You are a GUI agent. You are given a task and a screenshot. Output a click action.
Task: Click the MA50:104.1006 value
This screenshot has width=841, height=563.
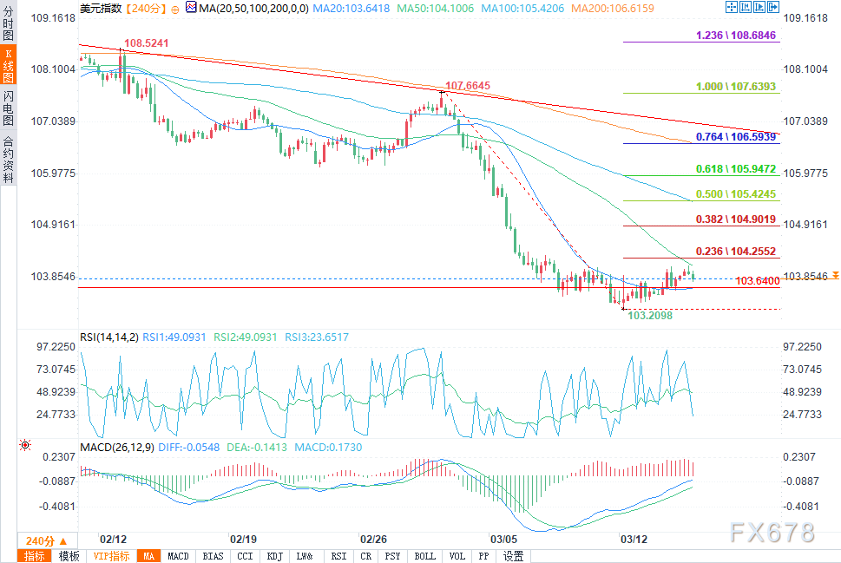(436, 8)
